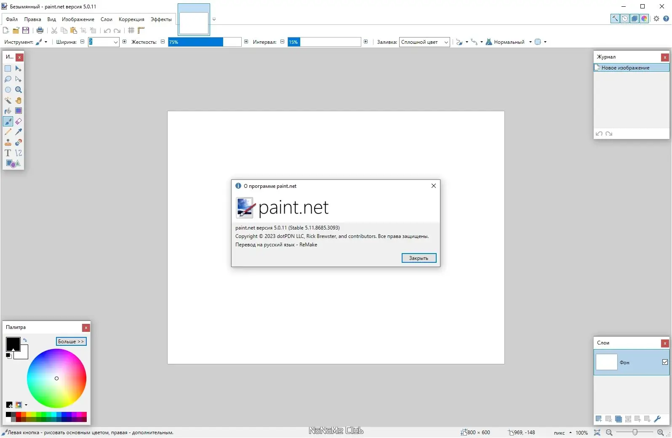Viewport: 672px width, 438px height.
Task: Toggle the Colors window button
Action: (x=644, y=19)
